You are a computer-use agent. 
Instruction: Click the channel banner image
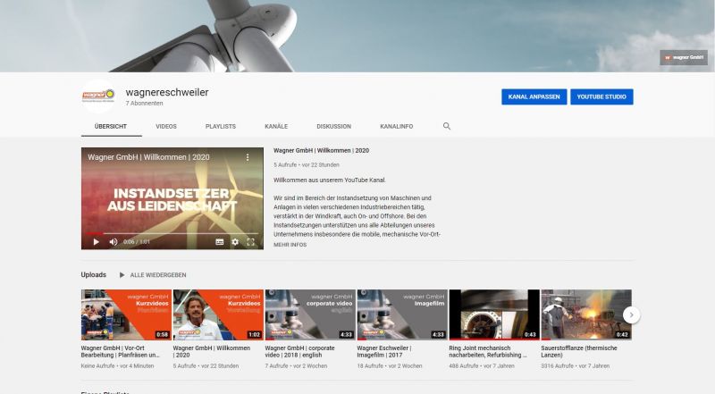[x=357, y=36]
